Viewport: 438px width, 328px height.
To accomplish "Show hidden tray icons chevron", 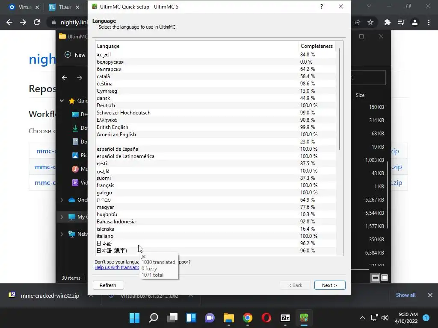I will 363,318.
